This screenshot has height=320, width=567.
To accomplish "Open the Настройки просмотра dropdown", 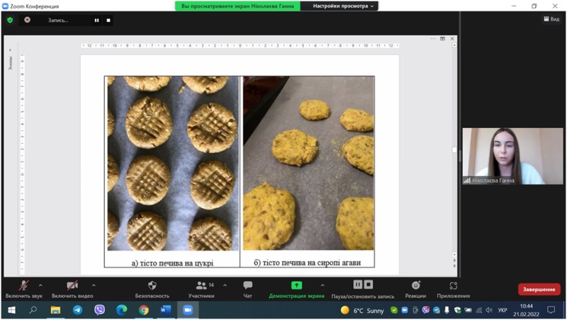I will pyautogui.click(x=342, y=6).
